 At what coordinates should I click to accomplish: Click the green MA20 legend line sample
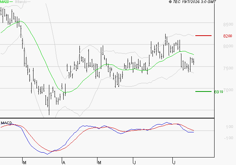[11, 1]
